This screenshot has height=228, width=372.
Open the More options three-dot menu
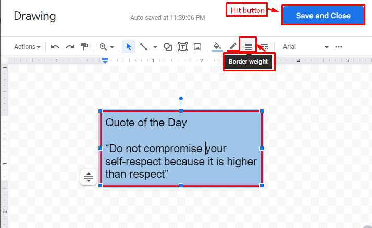[339, 47]
